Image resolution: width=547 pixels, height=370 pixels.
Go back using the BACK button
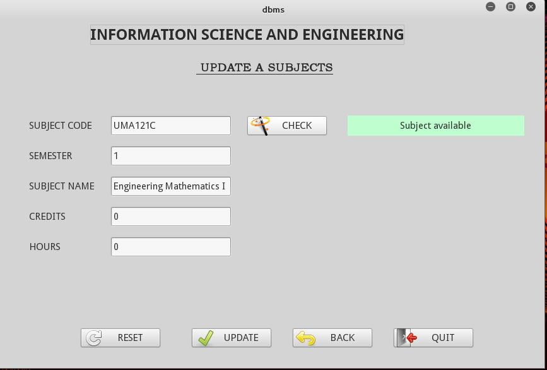[332, 338]
